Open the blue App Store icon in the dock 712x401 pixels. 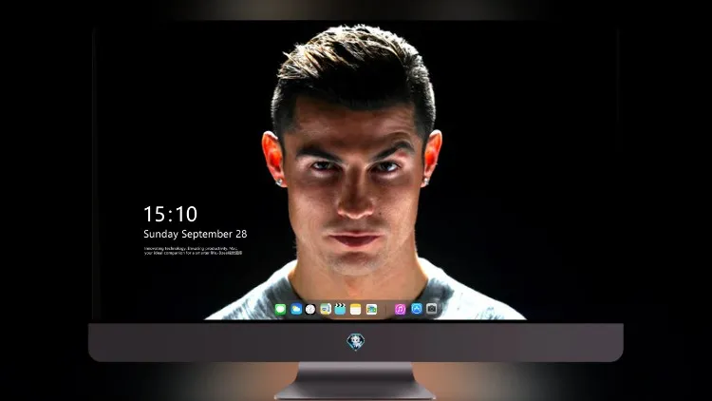click(417, 309)
